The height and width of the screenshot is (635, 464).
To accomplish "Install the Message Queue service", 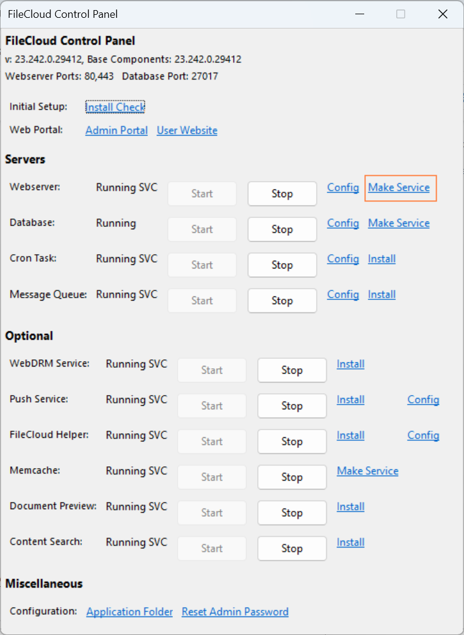I will [381, 294].
